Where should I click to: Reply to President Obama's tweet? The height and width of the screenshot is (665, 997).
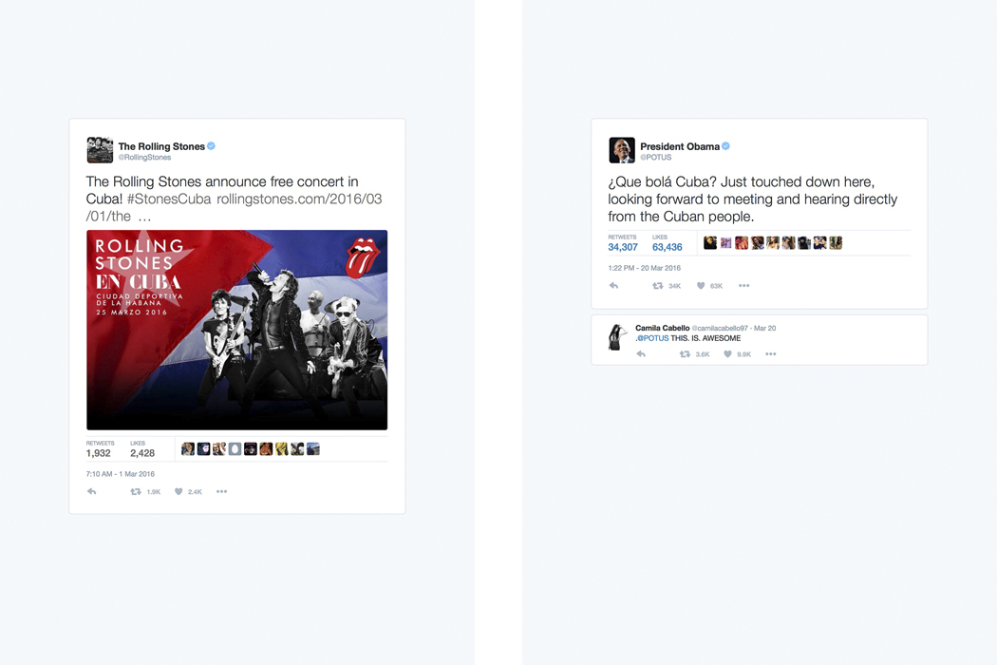[613, 286]
